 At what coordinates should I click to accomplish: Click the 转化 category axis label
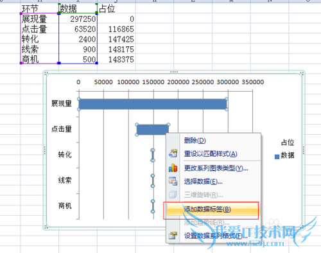tap(65, 155)
